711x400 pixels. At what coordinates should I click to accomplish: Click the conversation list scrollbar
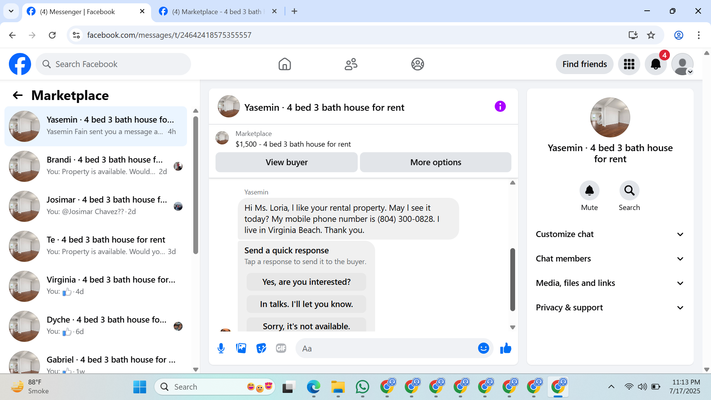(196, 185)
